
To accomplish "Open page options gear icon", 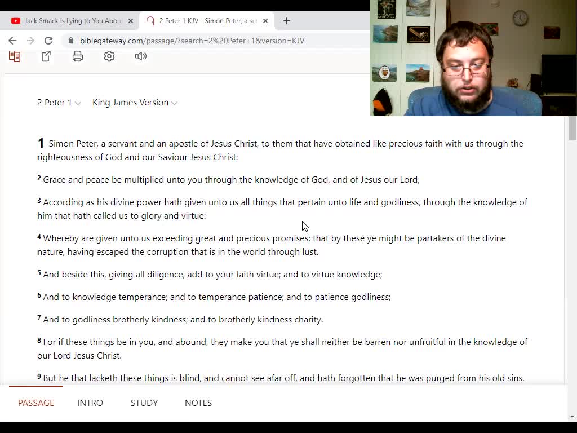I will point(109,56).
